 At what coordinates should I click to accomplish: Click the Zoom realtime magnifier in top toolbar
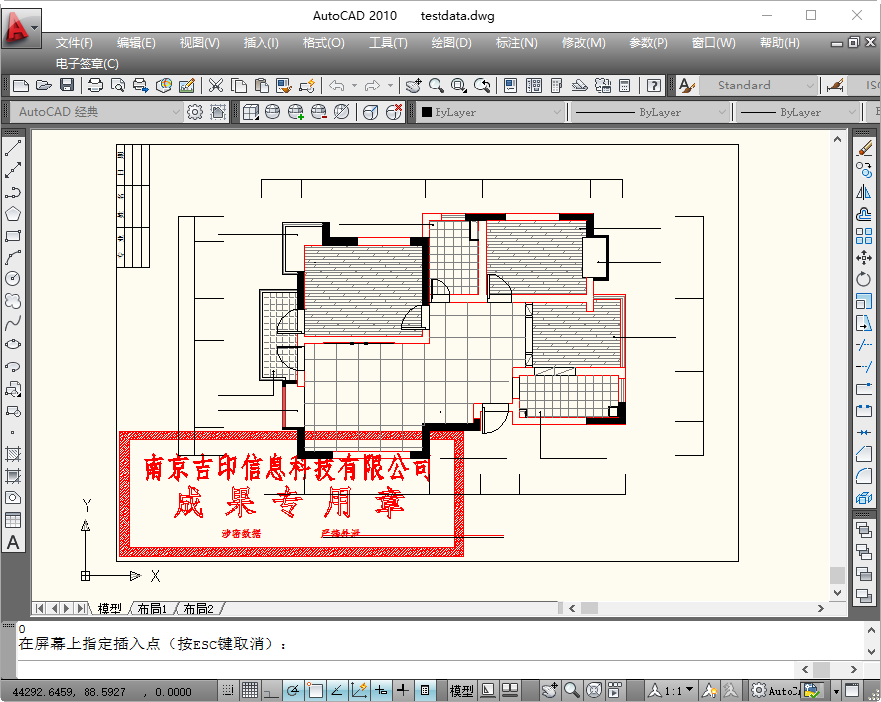pos(436,86)
